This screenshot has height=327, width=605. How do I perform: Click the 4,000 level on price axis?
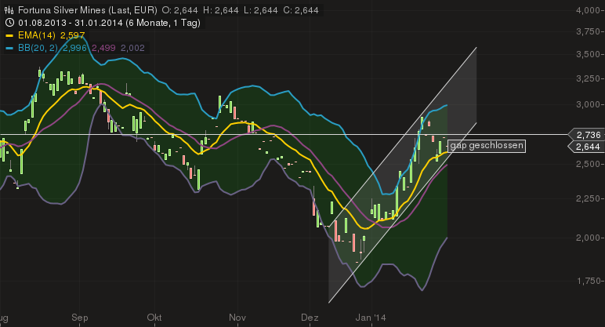coord(588,10)
